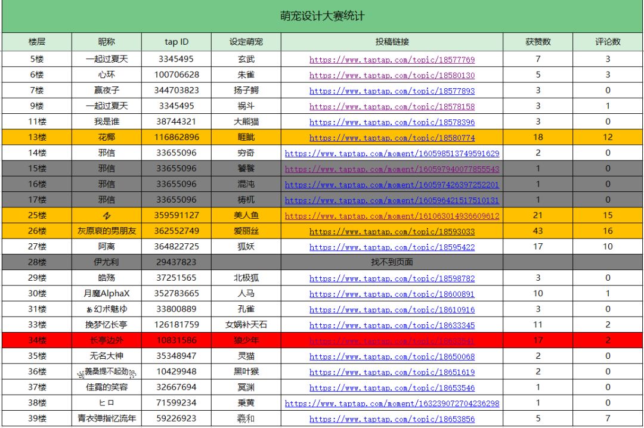The width and height of the screenshot is (644, 428).
Task: Click the nickname cell 月魔AlphaX
Action: (107, 293)
